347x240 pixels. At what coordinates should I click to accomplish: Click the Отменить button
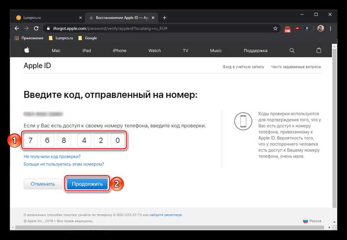pos(43,184)
